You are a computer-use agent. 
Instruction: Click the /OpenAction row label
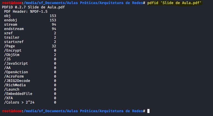[x=16, y=72]
